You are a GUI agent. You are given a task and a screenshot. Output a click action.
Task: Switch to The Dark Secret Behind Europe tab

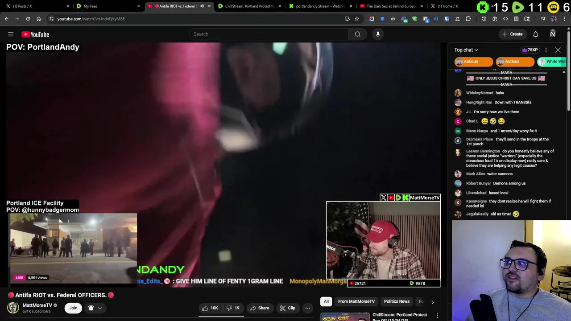(391, 6)
